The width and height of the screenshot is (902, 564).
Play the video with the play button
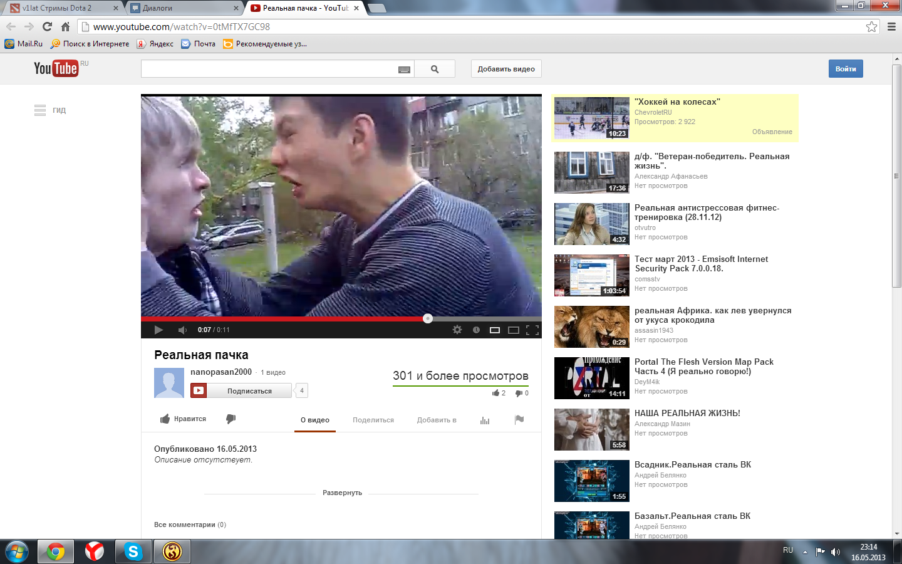[x=158, y=330]
